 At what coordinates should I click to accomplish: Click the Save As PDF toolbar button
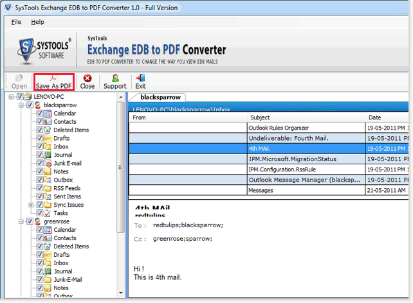click(x=54, y=82)
